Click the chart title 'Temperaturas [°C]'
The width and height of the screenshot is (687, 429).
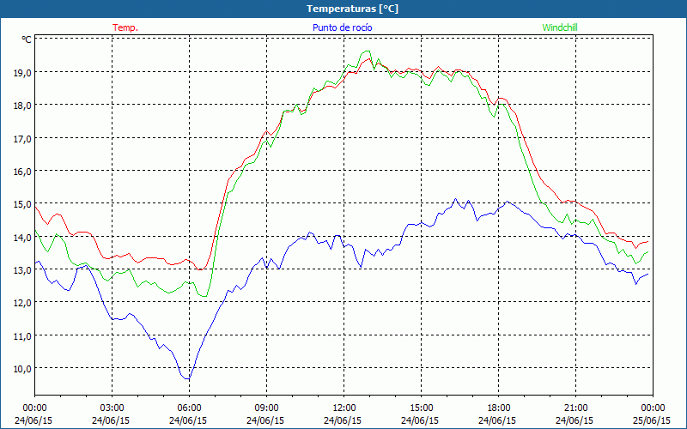[x=352, y=9]
